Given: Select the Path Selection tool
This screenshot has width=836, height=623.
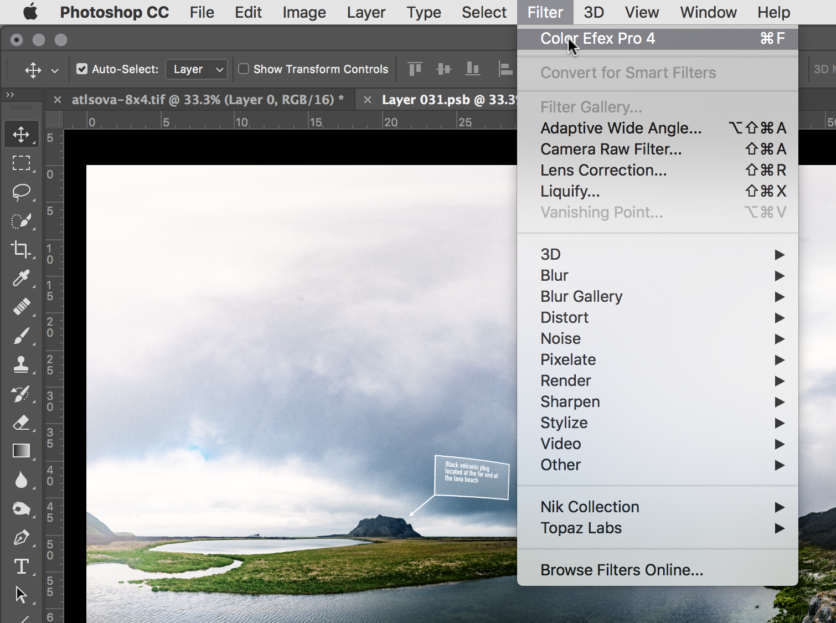Looking at the screenshot, I should pyautogui.click(x=21, y=595).
